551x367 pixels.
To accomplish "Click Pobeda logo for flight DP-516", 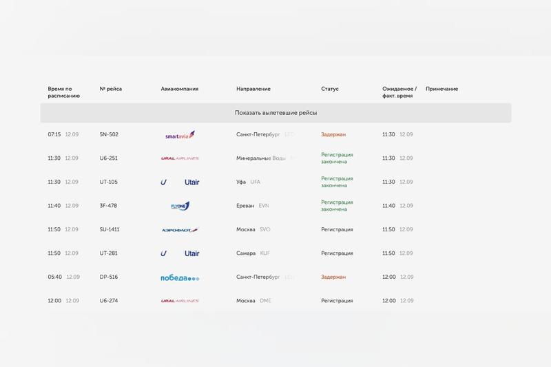I will coord(180,277).
